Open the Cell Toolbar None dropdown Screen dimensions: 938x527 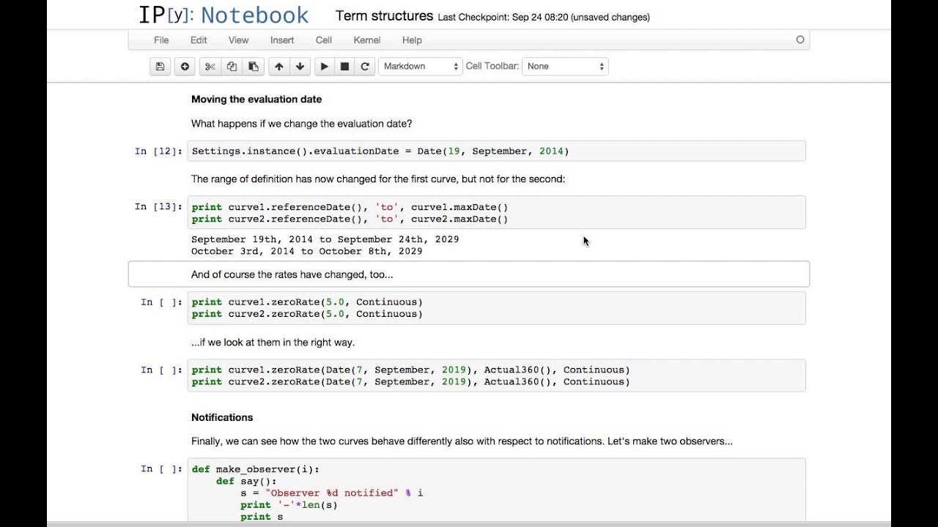[565, 67]
